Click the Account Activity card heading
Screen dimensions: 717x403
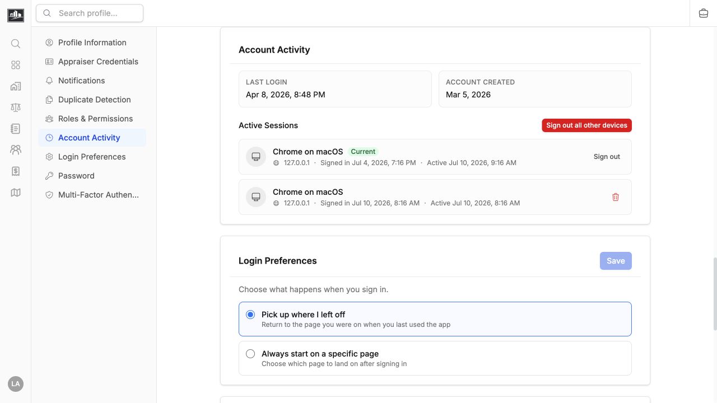[x=274, y=50]
